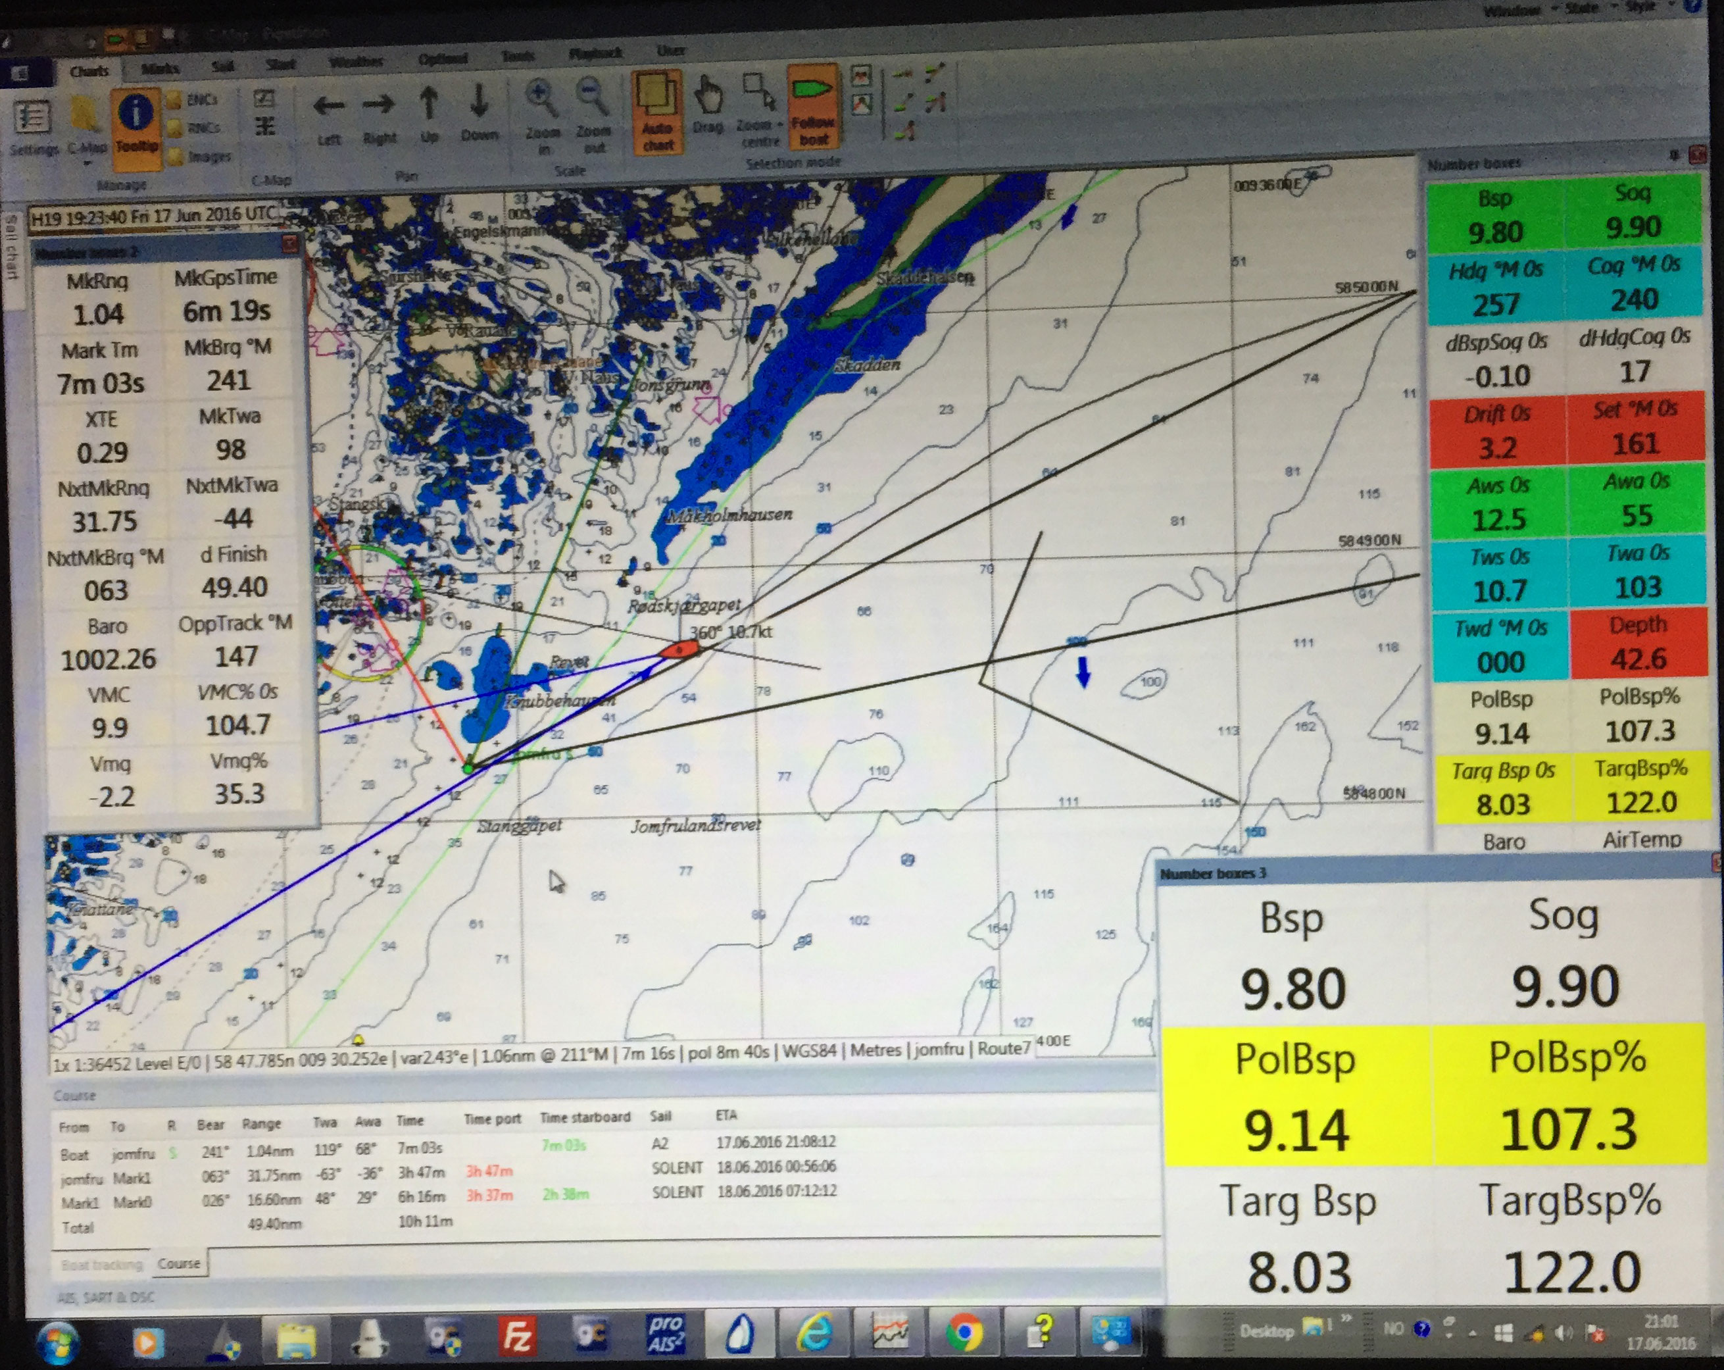This screenshot has height=1370, width=1724.
Task: Click the ENCs folder icon
Action: [174, 101]
